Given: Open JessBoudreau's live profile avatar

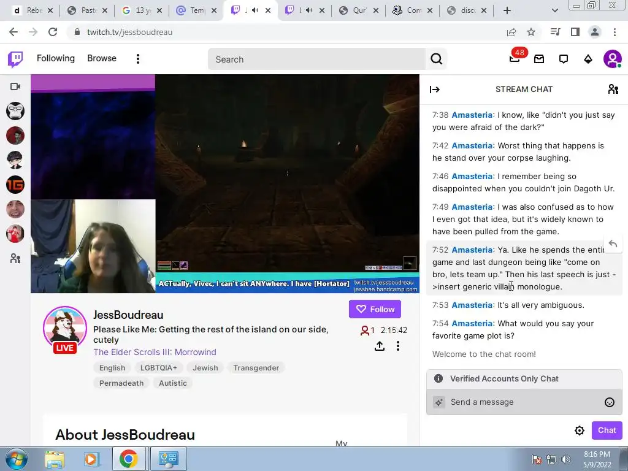Looking at the screenshot, I should [65, 328].
